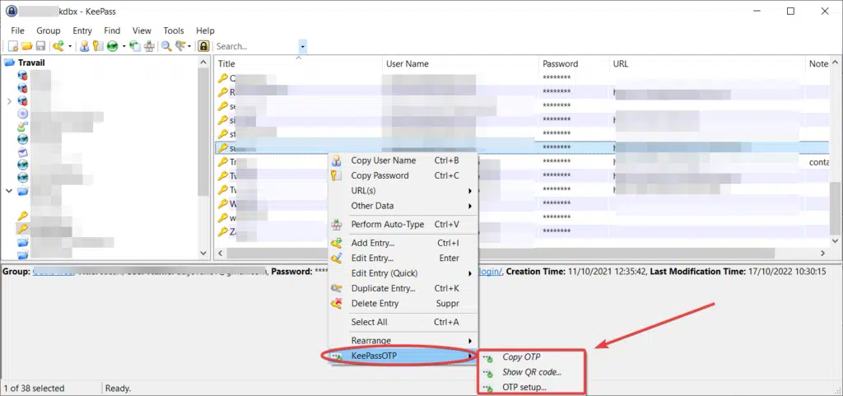Viewport: 843px width, 396px height.
Task: Click the group tree vertical scrollbar
Action: pyautogui.click(x=203, y=132)
